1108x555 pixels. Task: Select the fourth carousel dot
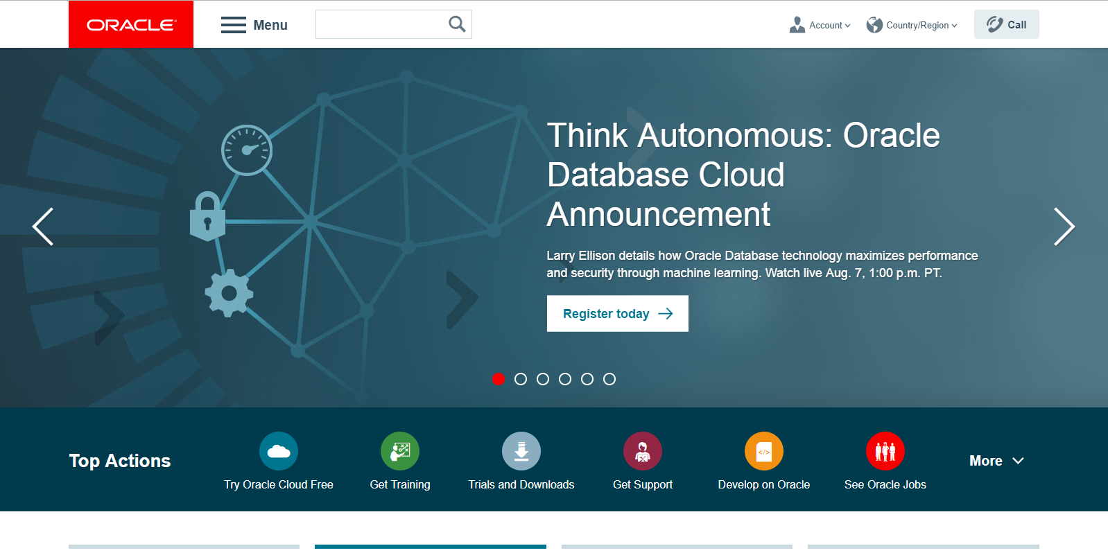pyautogui.click(x=565, y=379)
